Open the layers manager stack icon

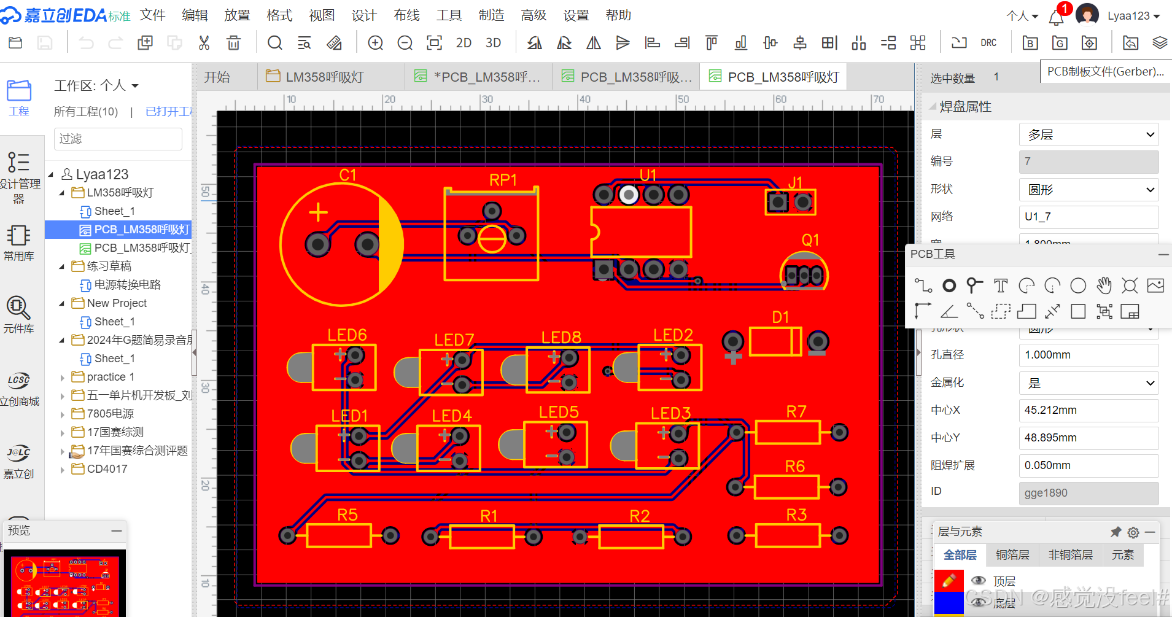tap(1160, 43)
